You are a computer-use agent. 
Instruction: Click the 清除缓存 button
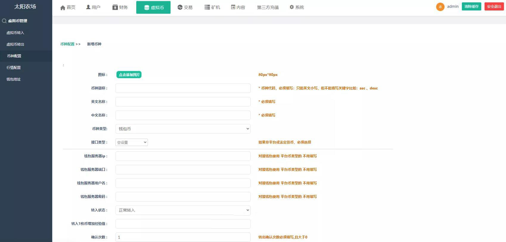tap(471, 7)
